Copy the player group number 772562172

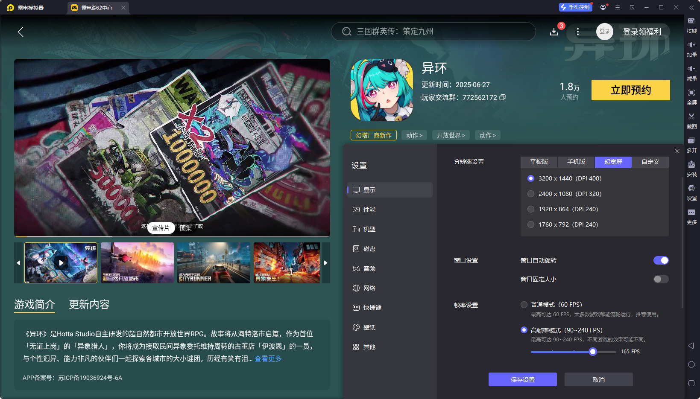(x=503, y=97)
